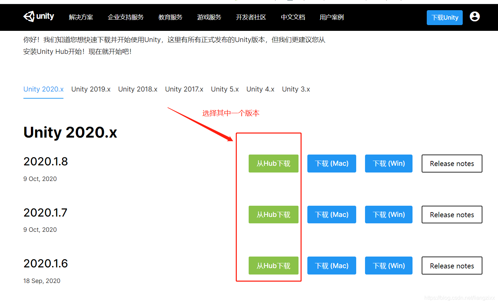Switch to the Unity 2017.x tab

pyautogui.click(x=184, y=89)
